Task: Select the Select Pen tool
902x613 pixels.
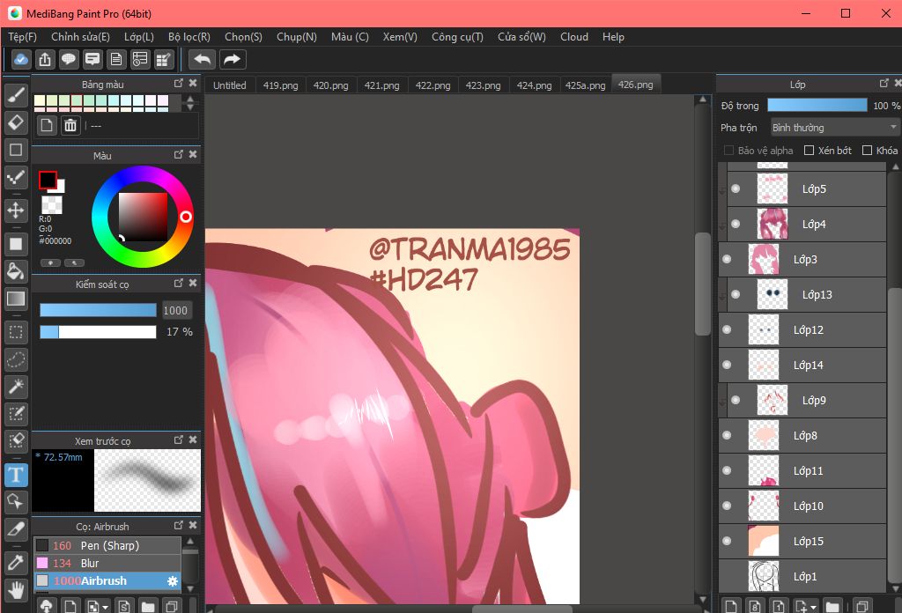Action: point(16,414)
